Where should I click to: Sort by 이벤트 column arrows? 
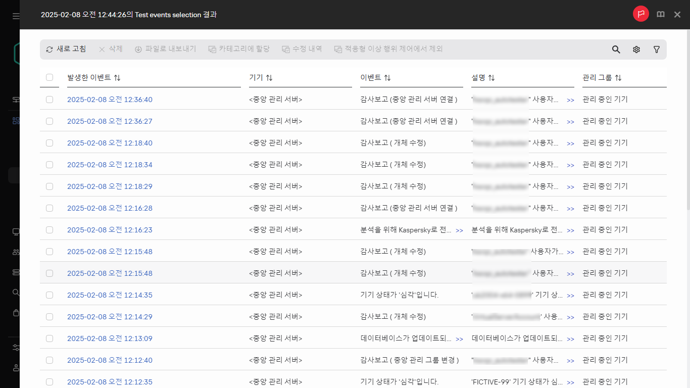pos(387,78)
